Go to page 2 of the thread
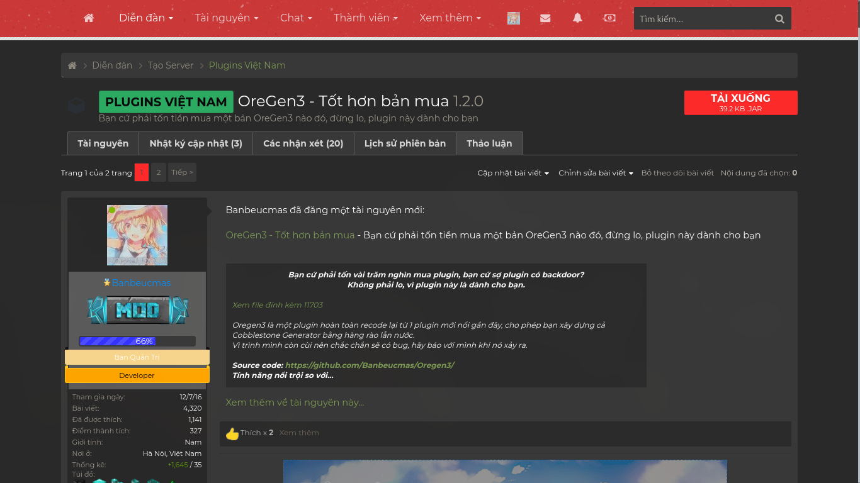The height and width of the screenshot is (483, 860). click(159, 172)
